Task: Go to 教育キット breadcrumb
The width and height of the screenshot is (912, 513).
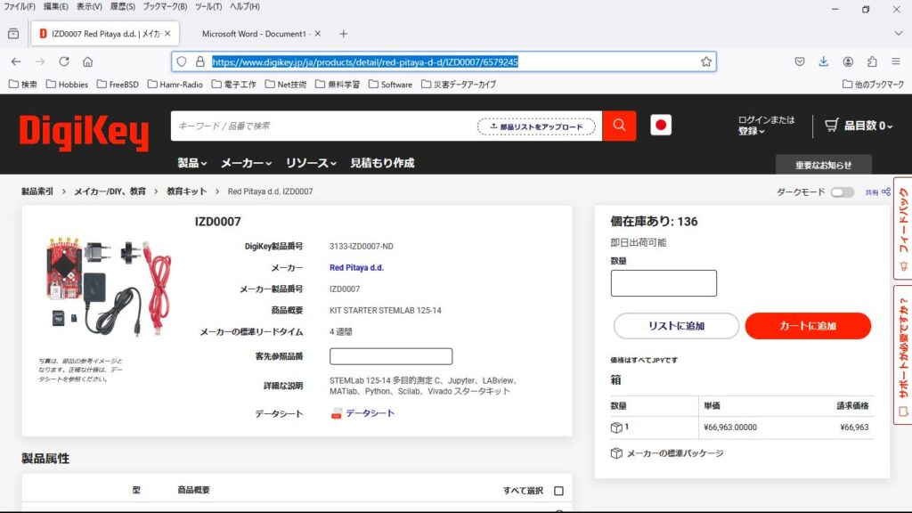Action: point(187,191)
